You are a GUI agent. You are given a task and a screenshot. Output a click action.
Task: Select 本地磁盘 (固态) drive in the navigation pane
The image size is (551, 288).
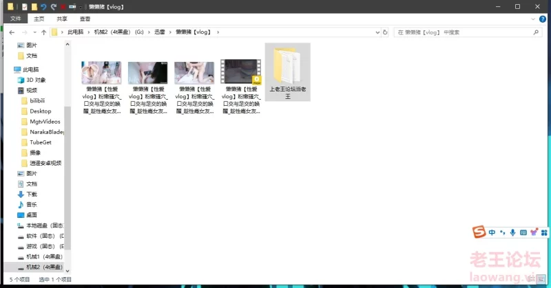pos(41,225)
